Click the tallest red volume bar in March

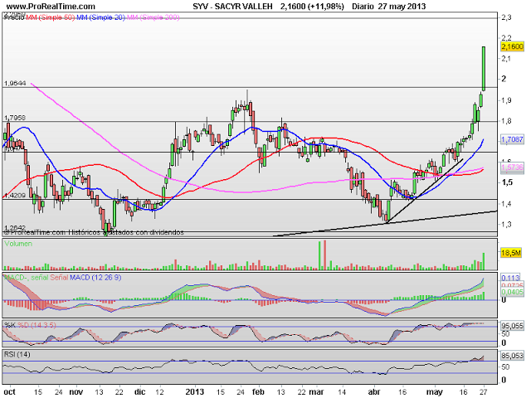(x=324, y=255)
